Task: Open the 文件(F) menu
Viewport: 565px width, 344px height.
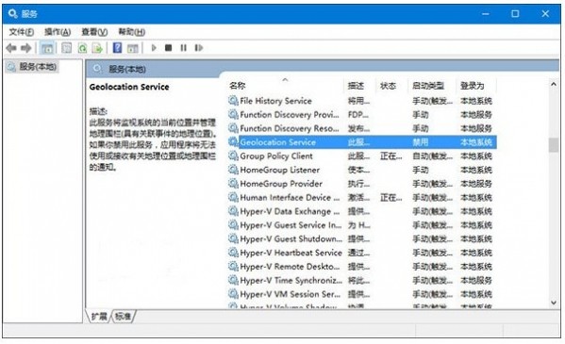Action: (x=22, y=32)
